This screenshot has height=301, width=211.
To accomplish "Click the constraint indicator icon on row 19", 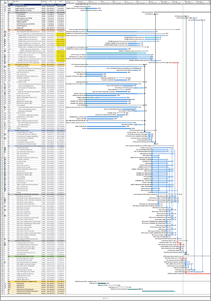I will pyautogui.click(x=5, y=39).
